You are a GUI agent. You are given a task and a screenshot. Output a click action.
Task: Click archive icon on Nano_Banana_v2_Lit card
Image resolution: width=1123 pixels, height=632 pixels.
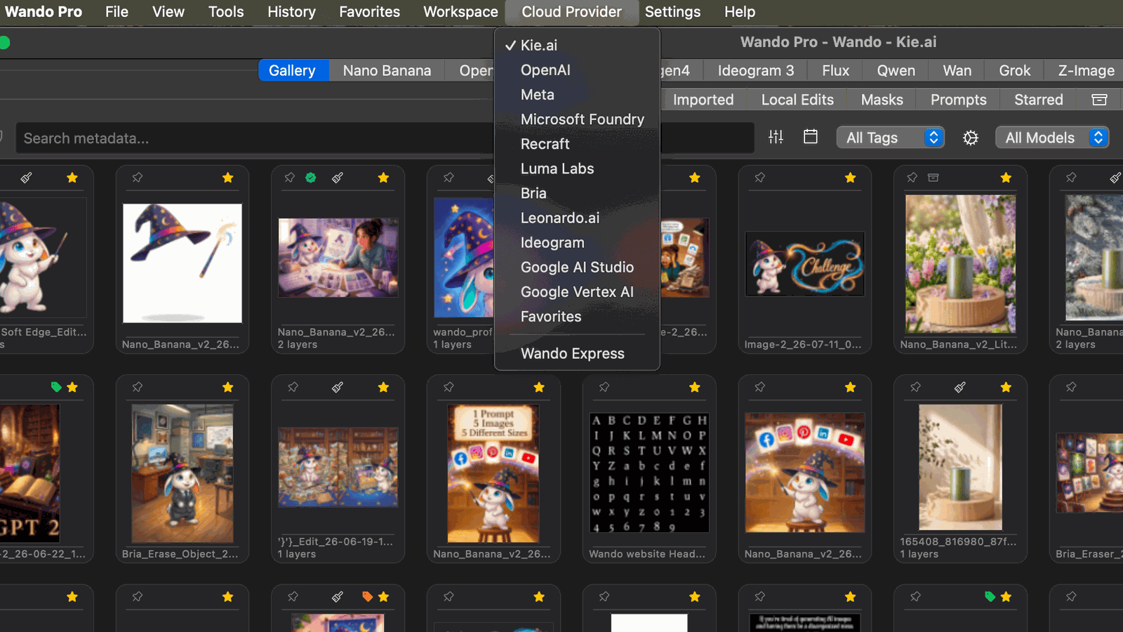[x=933, y=178]
